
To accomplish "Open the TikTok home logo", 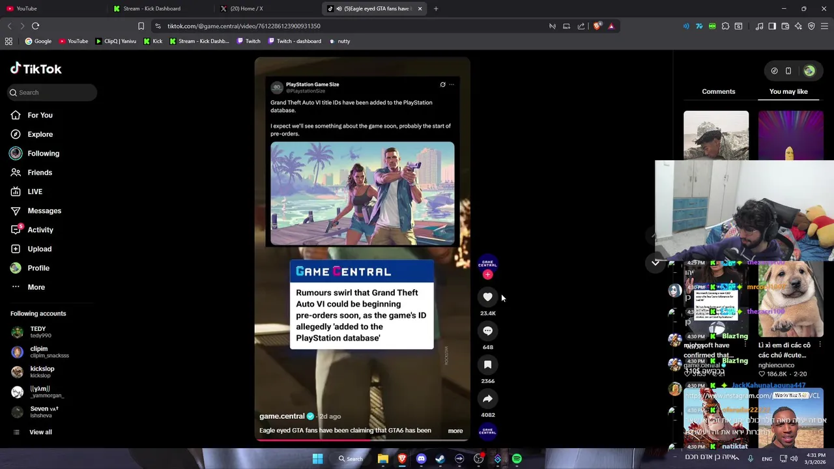I will click(36, 68).
